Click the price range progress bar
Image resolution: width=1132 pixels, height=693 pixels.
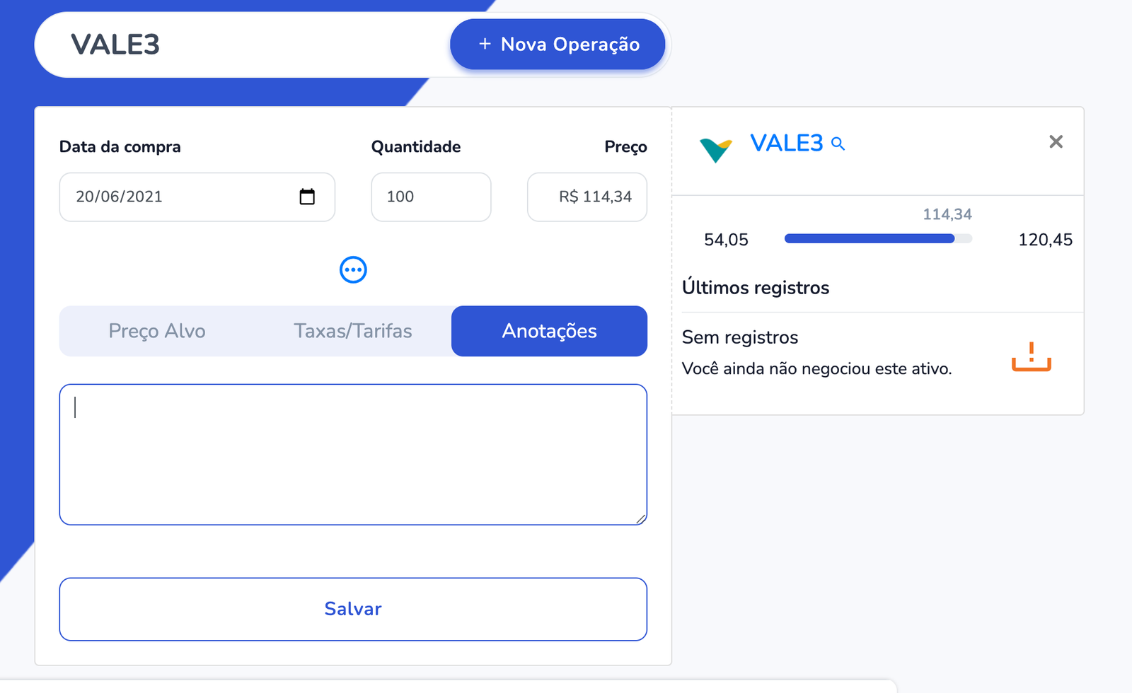pos(878,239)
